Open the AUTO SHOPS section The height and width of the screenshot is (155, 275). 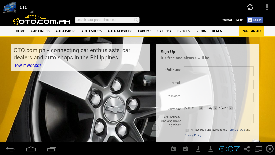(91, 31)
